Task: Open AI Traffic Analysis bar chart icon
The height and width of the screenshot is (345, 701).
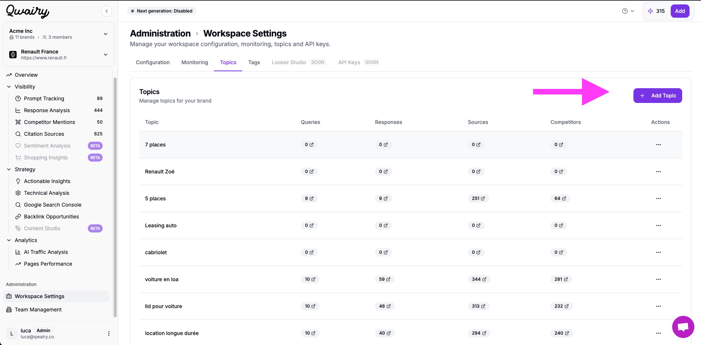Action: (18, 252)
